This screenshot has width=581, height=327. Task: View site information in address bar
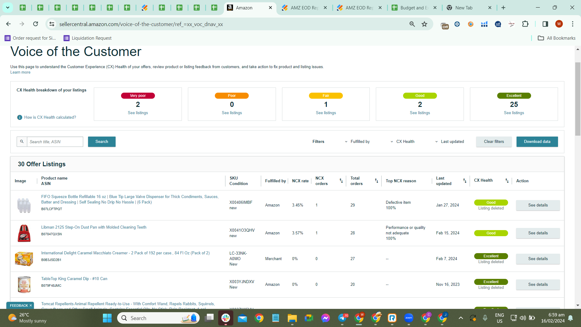pos(52,24)
